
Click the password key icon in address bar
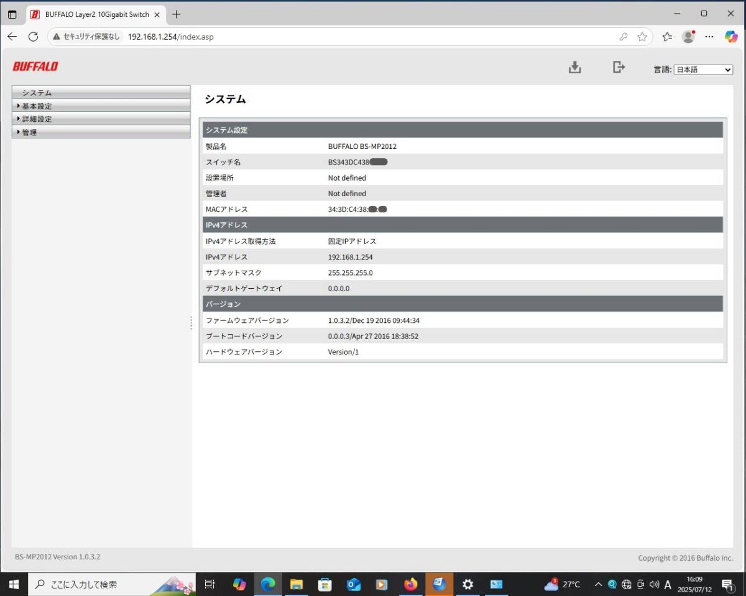[624, 37]
